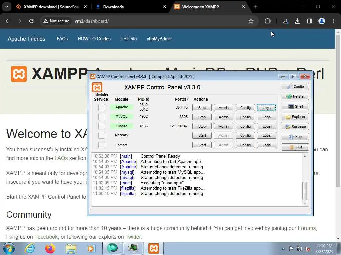Click the log panel scrollbar thumb
This screenshot has height=255, width=341.
point(305,191)
